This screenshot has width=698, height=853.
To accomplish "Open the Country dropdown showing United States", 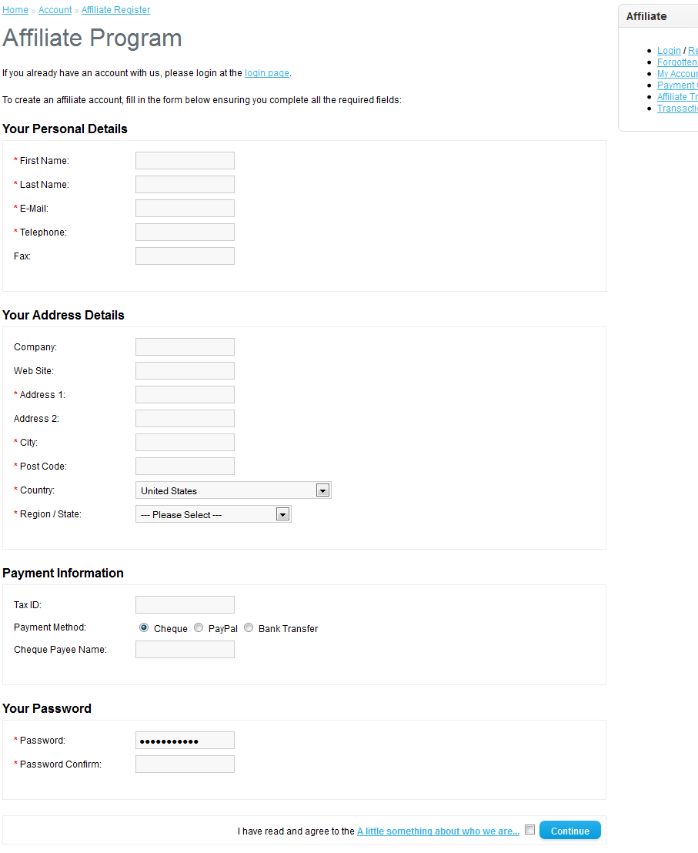I will point(233,490).
